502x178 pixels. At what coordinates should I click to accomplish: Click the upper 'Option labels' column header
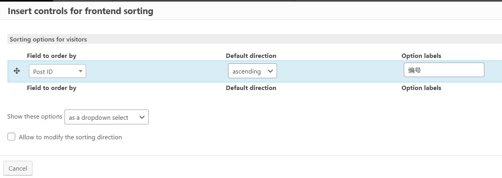click(421, 56)
